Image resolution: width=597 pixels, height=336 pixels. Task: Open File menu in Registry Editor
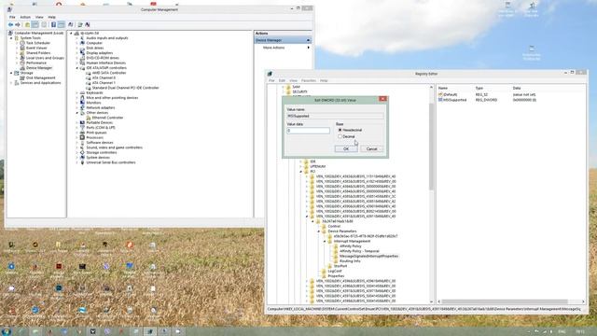tap(271, 81)
